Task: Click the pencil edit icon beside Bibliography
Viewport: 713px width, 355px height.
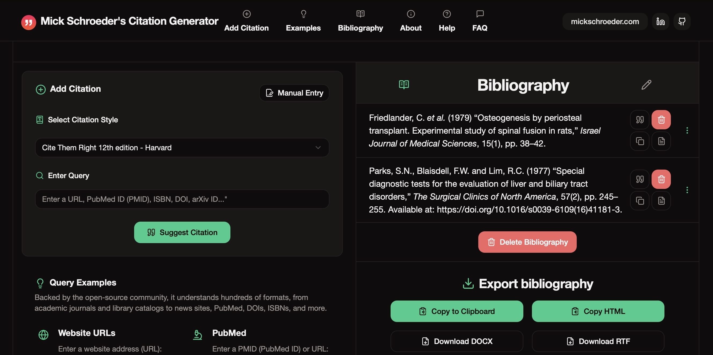Action: tap(646, 85)
